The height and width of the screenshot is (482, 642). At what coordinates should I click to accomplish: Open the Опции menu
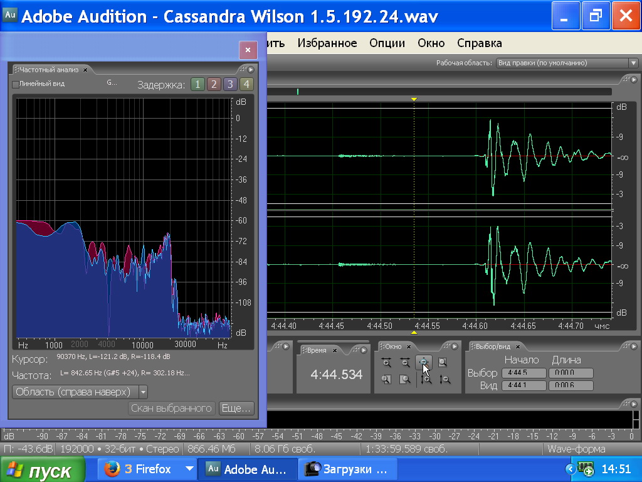387,43
